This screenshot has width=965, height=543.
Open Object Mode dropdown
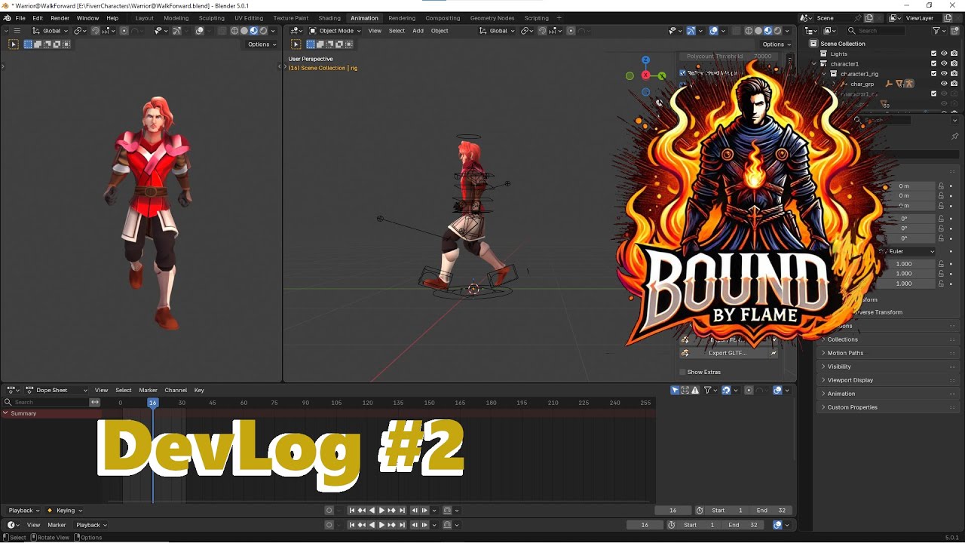click(x=335, y=31)
